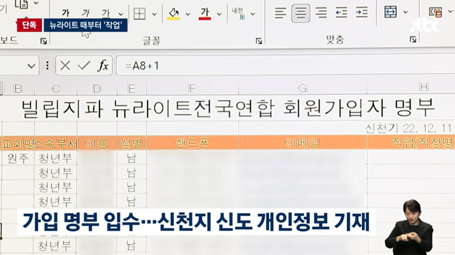
Task: Expand the Name Box dropdown arrow
Action: [x=31, y=66]
